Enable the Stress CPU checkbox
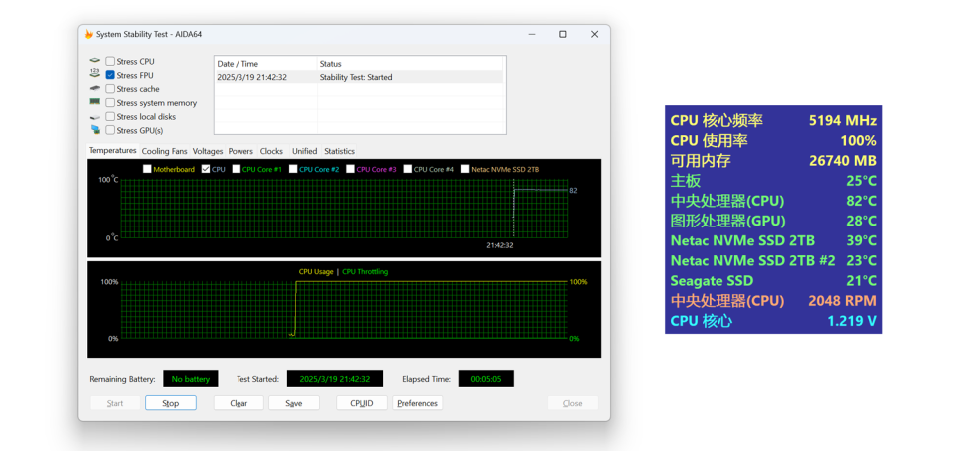 110,61
